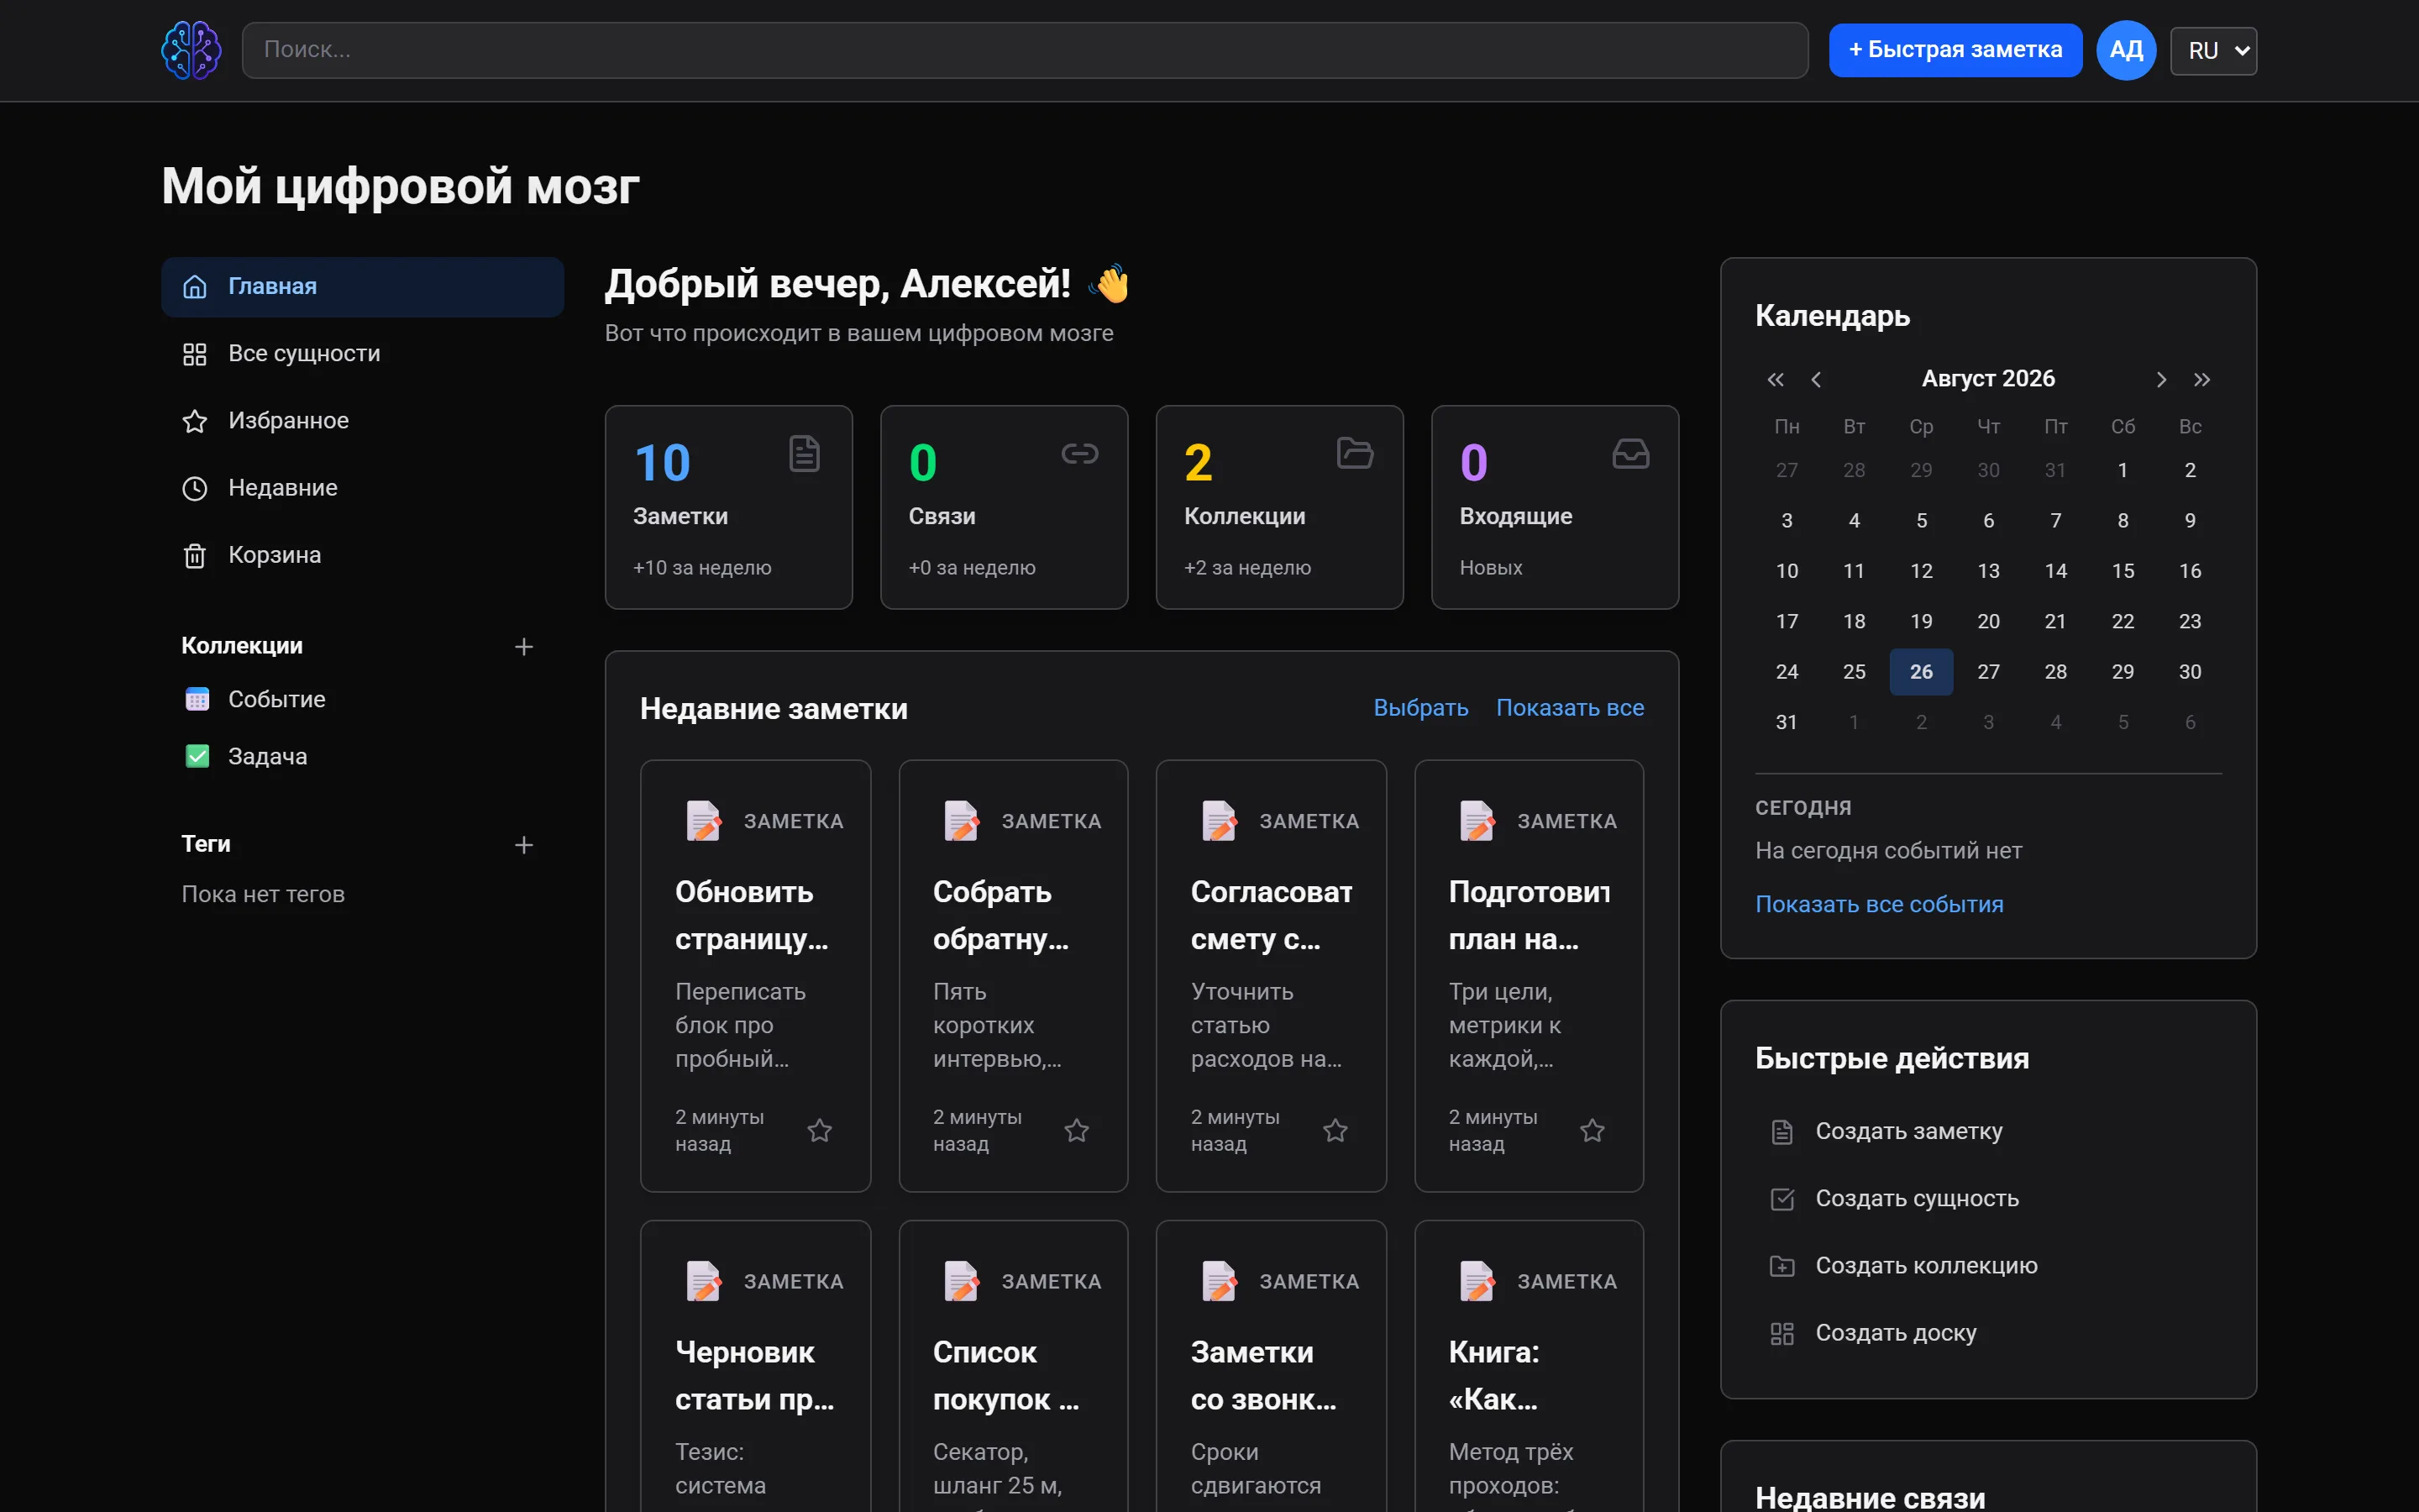The height and width of the screenshot is (1512, 2419).
Task: Click the Выбрать link in recent notes
Action: (x=1420, y=708)
